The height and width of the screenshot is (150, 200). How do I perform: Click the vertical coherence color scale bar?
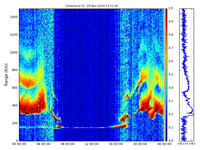pos(166,75)
